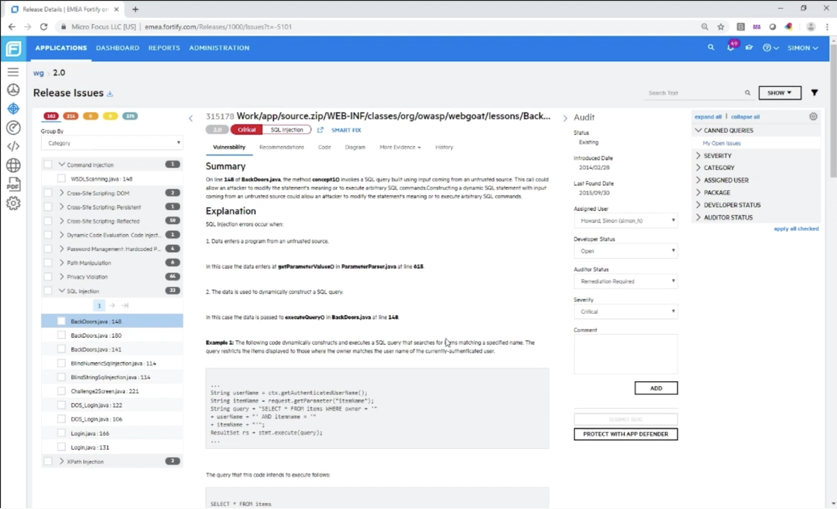This screenshot has width=837, height=509.
Task: Check the Path Manipulation group checkbox
Action: (x=48, y=263)
